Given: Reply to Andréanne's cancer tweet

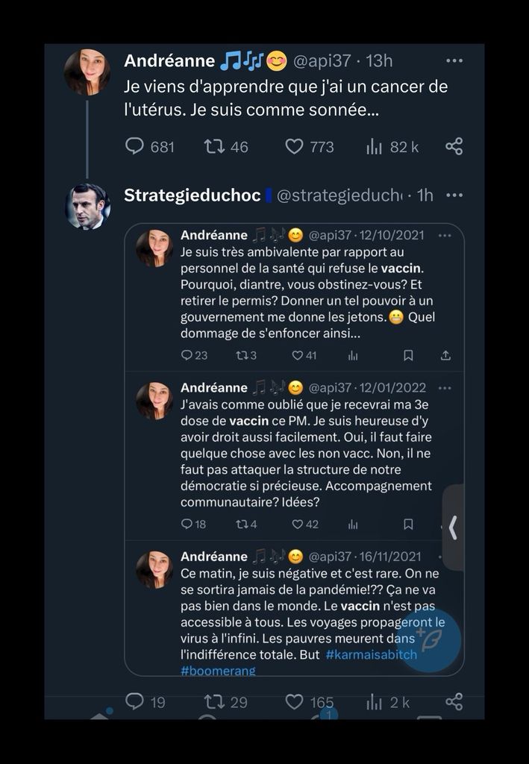Looking at the screenshot, I should pos(134,146).
